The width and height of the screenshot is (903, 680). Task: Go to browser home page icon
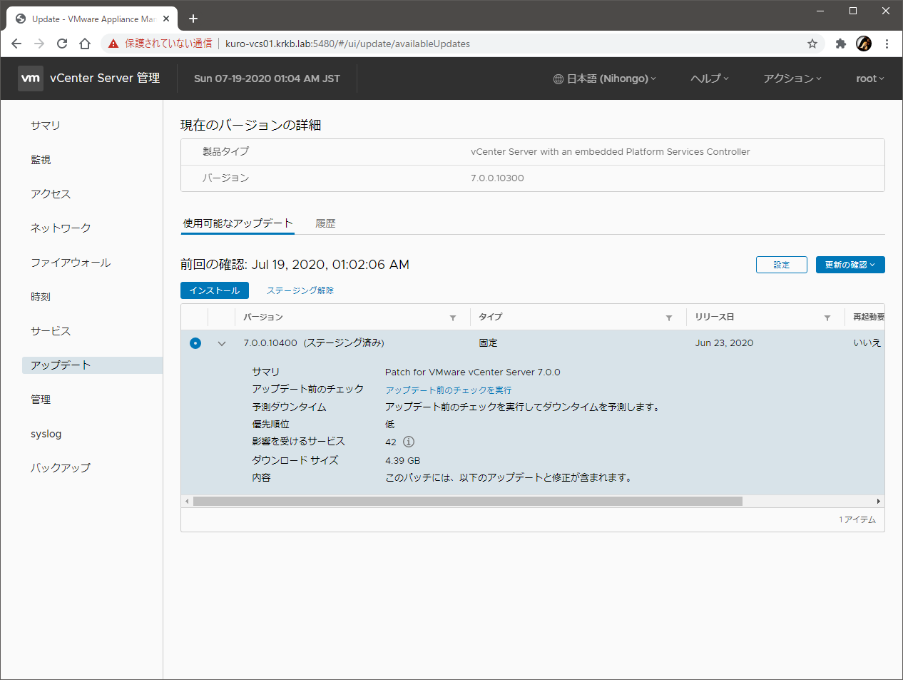click(85, 44)
